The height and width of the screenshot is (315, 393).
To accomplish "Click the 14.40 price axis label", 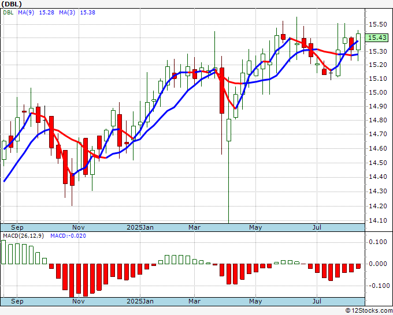I will [377, 177].
